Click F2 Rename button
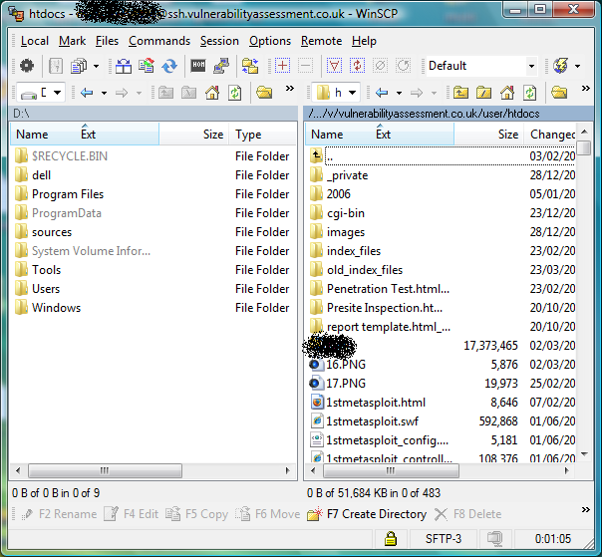This screenshot has width=602, height=557. point(59,514)
